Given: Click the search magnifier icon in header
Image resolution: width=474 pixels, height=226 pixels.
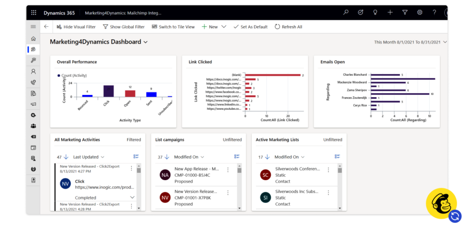Looking at the screenshot, I should click(346, 13).
